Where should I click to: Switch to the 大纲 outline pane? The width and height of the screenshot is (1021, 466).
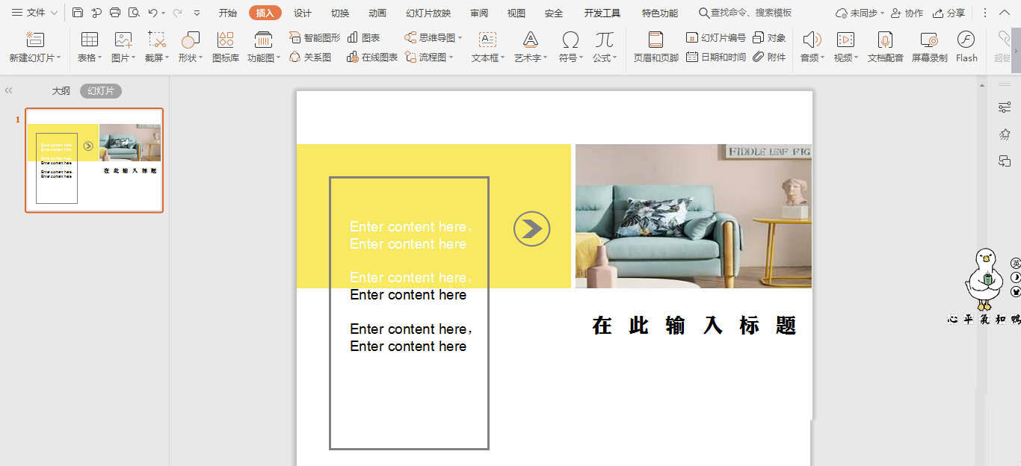click(61, 90)
